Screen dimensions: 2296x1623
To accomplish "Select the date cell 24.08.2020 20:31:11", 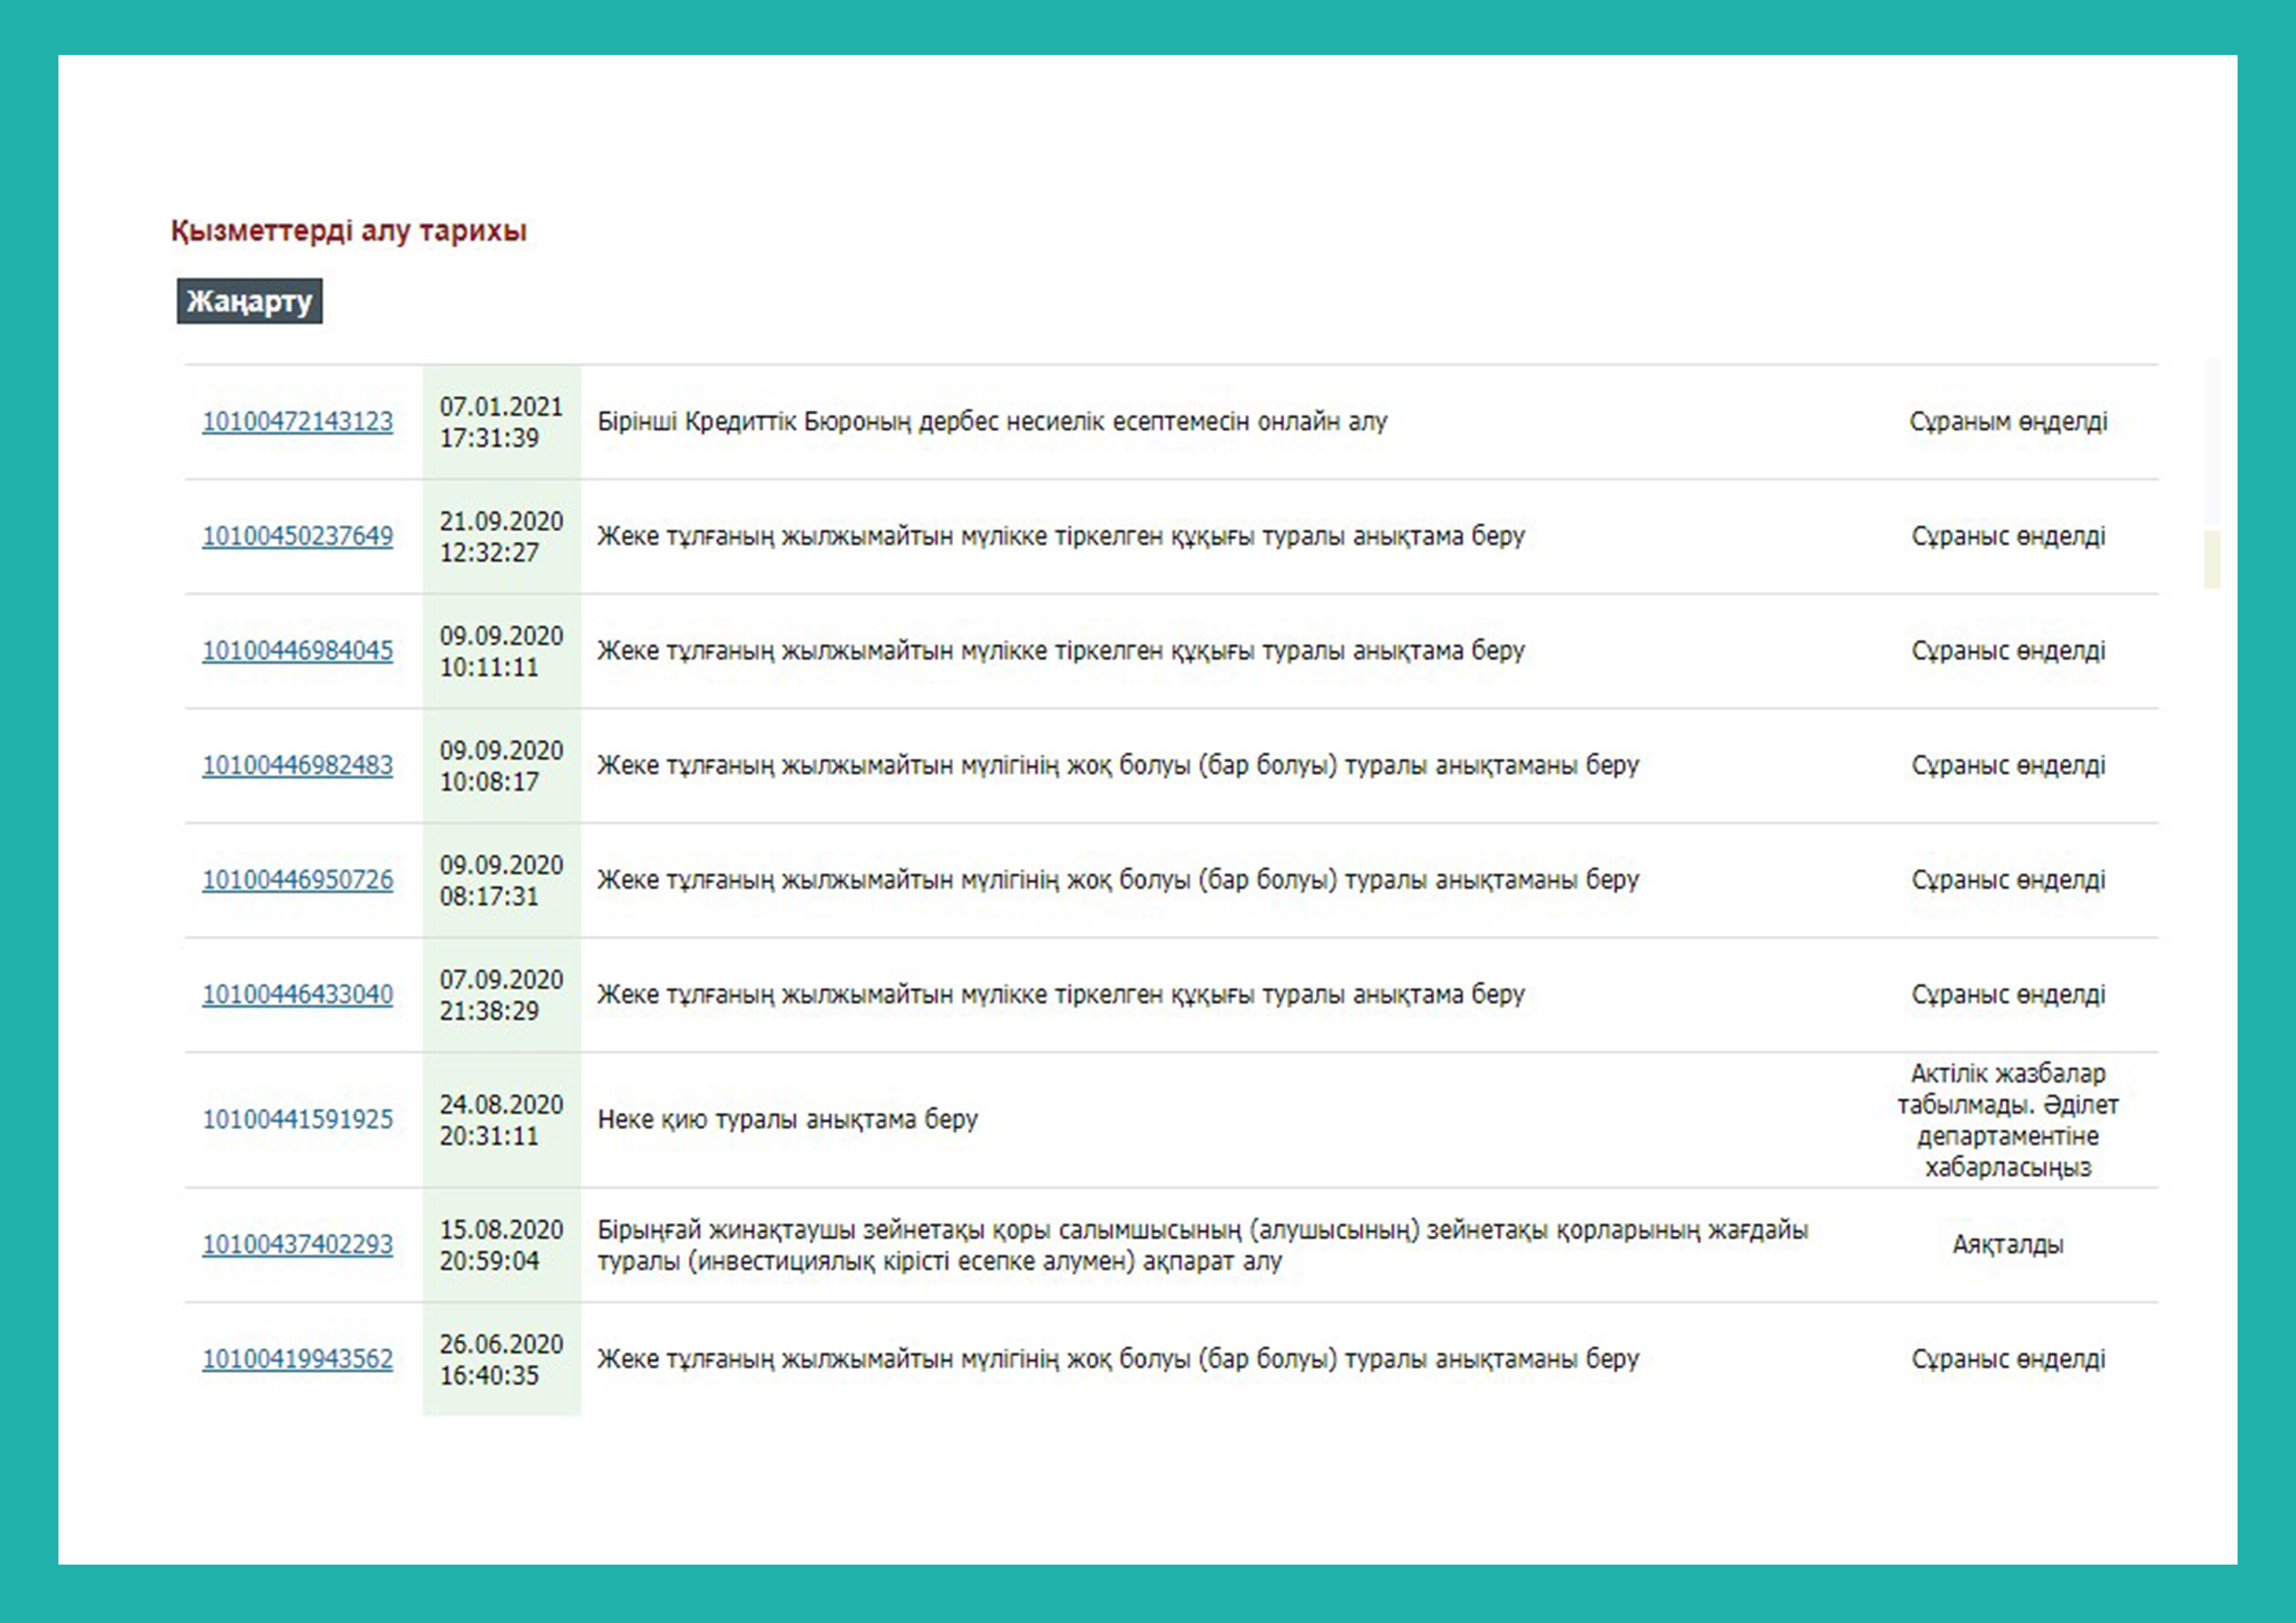I will (501, 1119).
